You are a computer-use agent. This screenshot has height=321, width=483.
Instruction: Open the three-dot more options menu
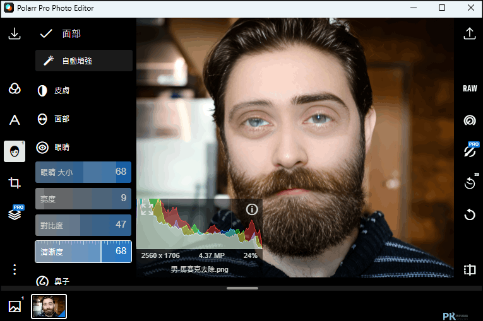(15, 270)
